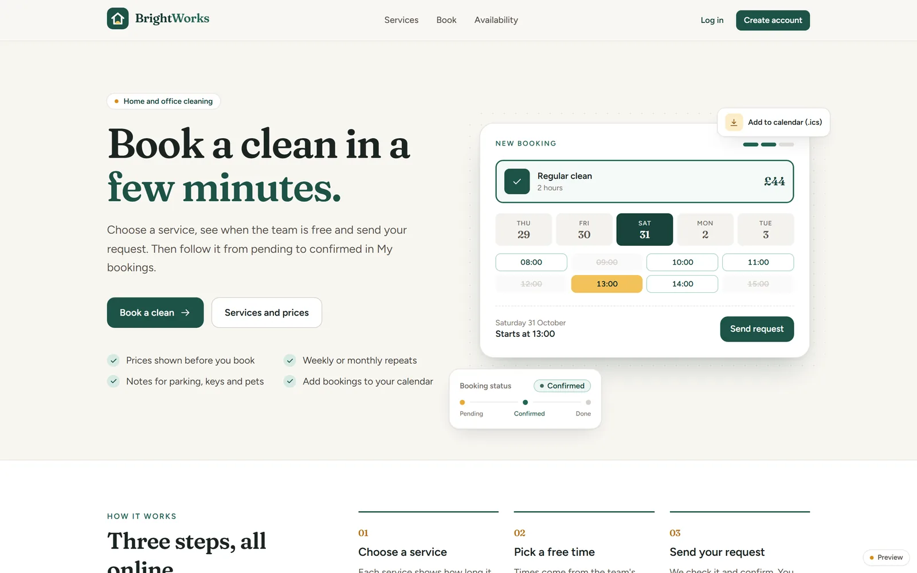Click the check icon beside Weekly or monthly repeats

290,360
